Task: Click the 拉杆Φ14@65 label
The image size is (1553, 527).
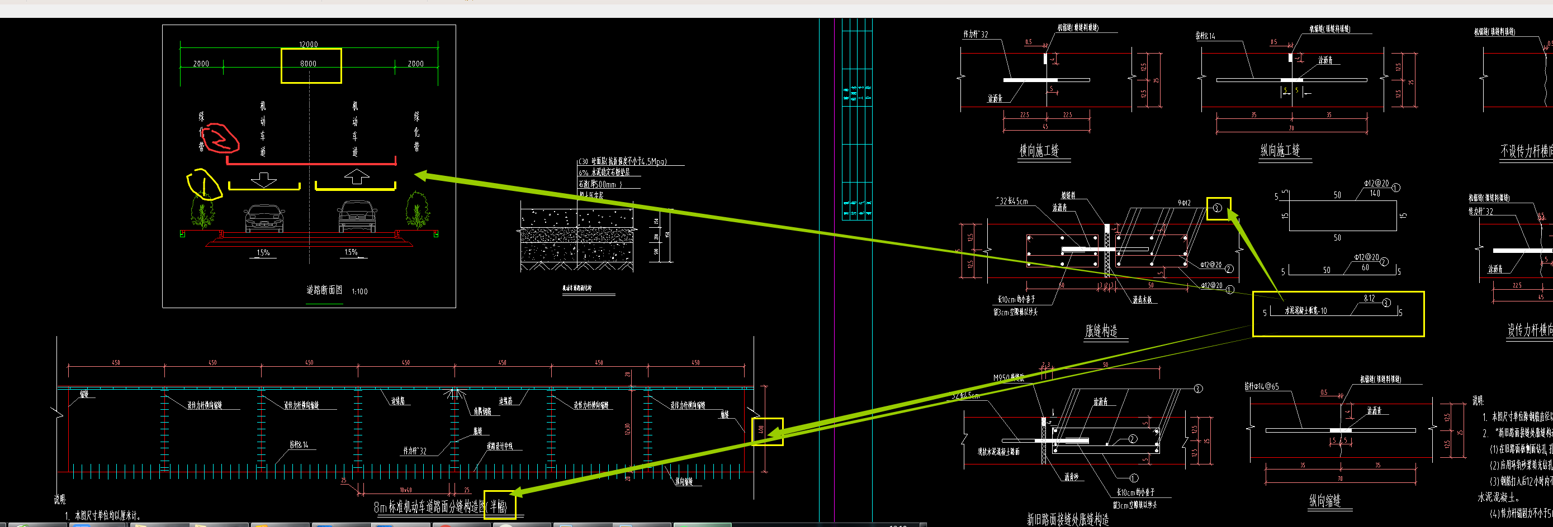Action: coord(1262,387)
